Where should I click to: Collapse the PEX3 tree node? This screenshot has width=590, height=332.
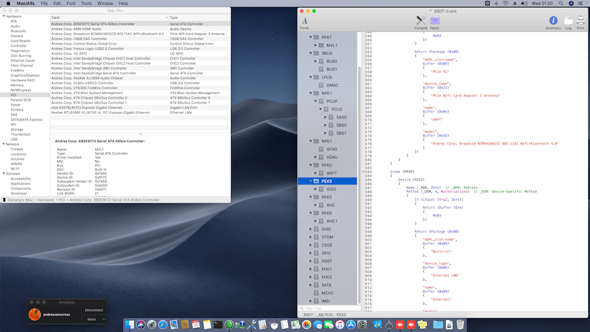311,181
